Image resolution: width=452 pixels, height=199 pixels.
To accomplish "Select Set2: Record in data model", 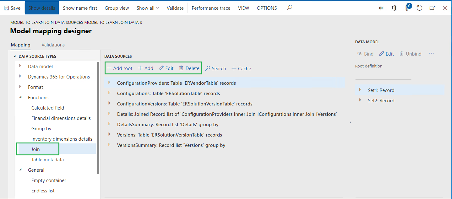I will 381,101.
